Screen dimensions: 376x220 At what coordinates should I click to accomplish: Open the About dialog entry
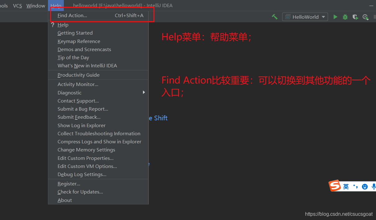(x=98, y=200)
